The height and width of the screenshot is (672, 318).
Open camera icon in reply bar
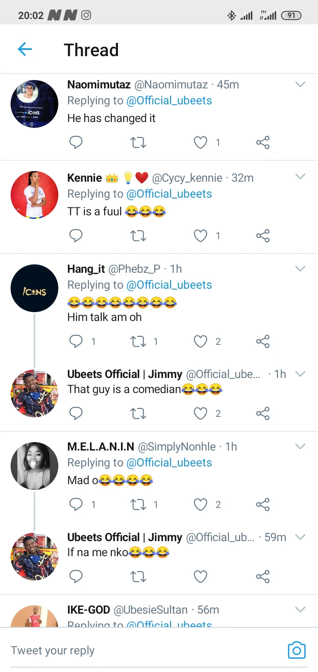(296, 650)
